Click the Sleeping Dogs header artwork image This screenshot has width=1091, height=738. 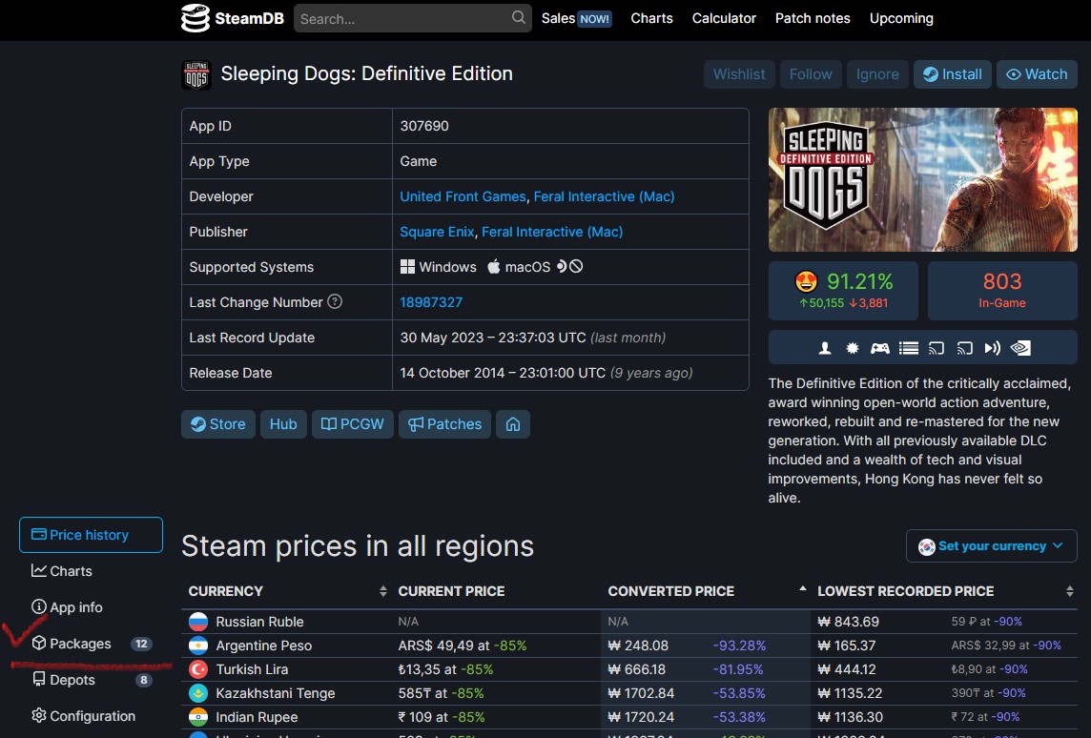922,179
